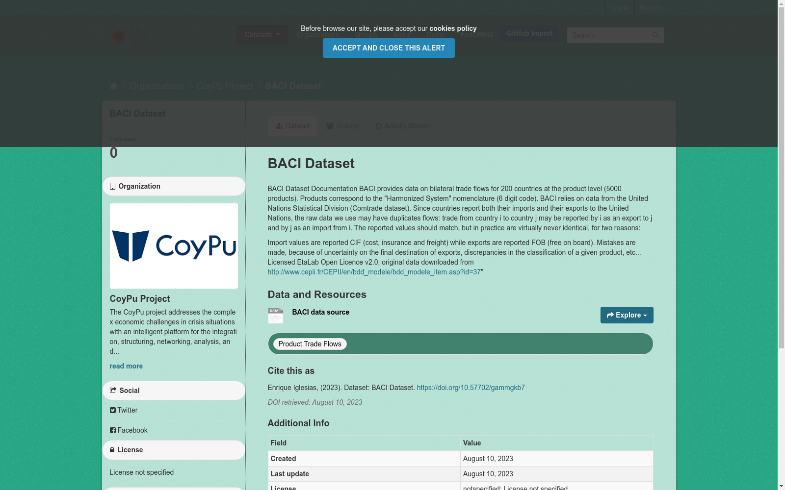The width and height of the screenshot is (785, 490).
Task: Open the Activity Stream tab
Action: tap(403, 126)
